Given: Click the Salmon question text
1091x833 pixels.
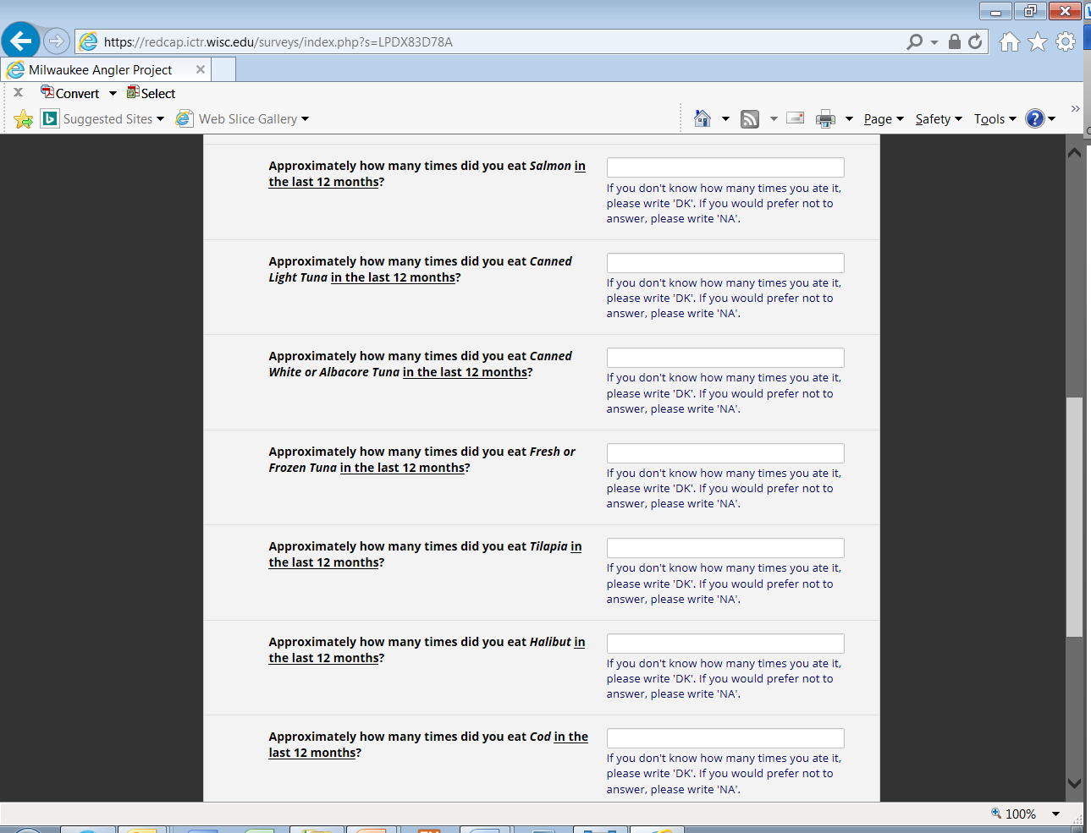Looking at the screenshot, I should [x=427, y=174].
